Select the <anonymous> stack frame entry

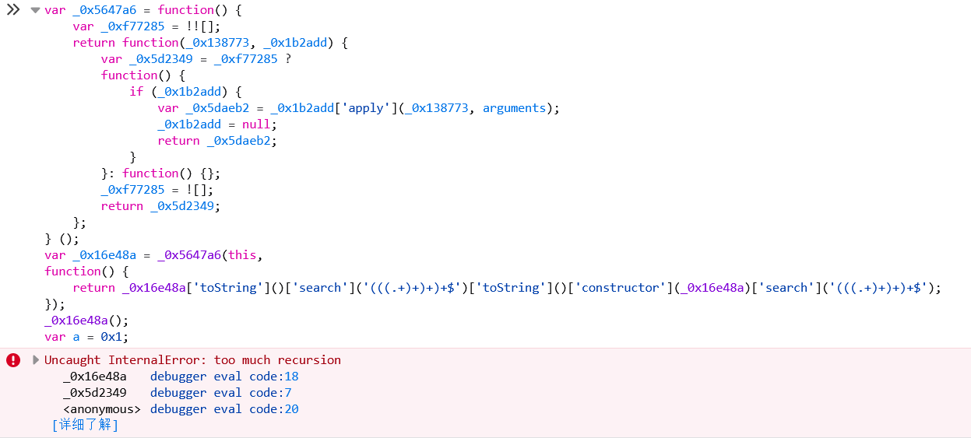(102, 409)
